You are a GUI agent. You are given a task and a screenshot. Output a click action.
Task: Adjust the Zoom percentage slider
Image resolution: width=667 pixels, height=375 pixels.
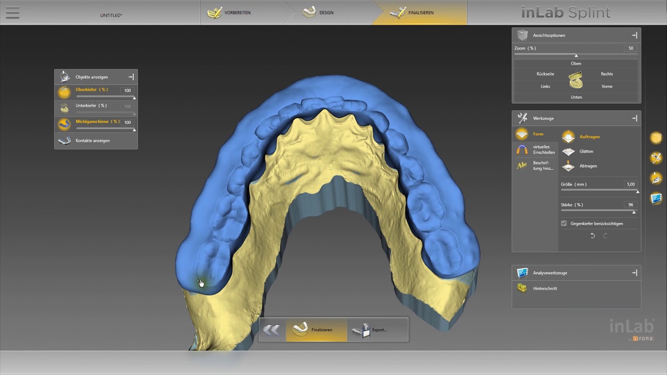pyautogui.click(x=576, y=55)
